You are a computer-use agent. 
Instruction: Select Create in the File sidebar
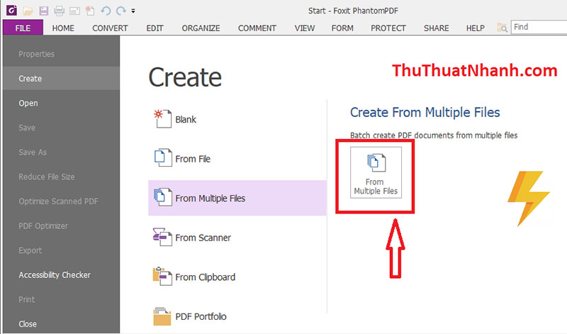coord(61,78)
